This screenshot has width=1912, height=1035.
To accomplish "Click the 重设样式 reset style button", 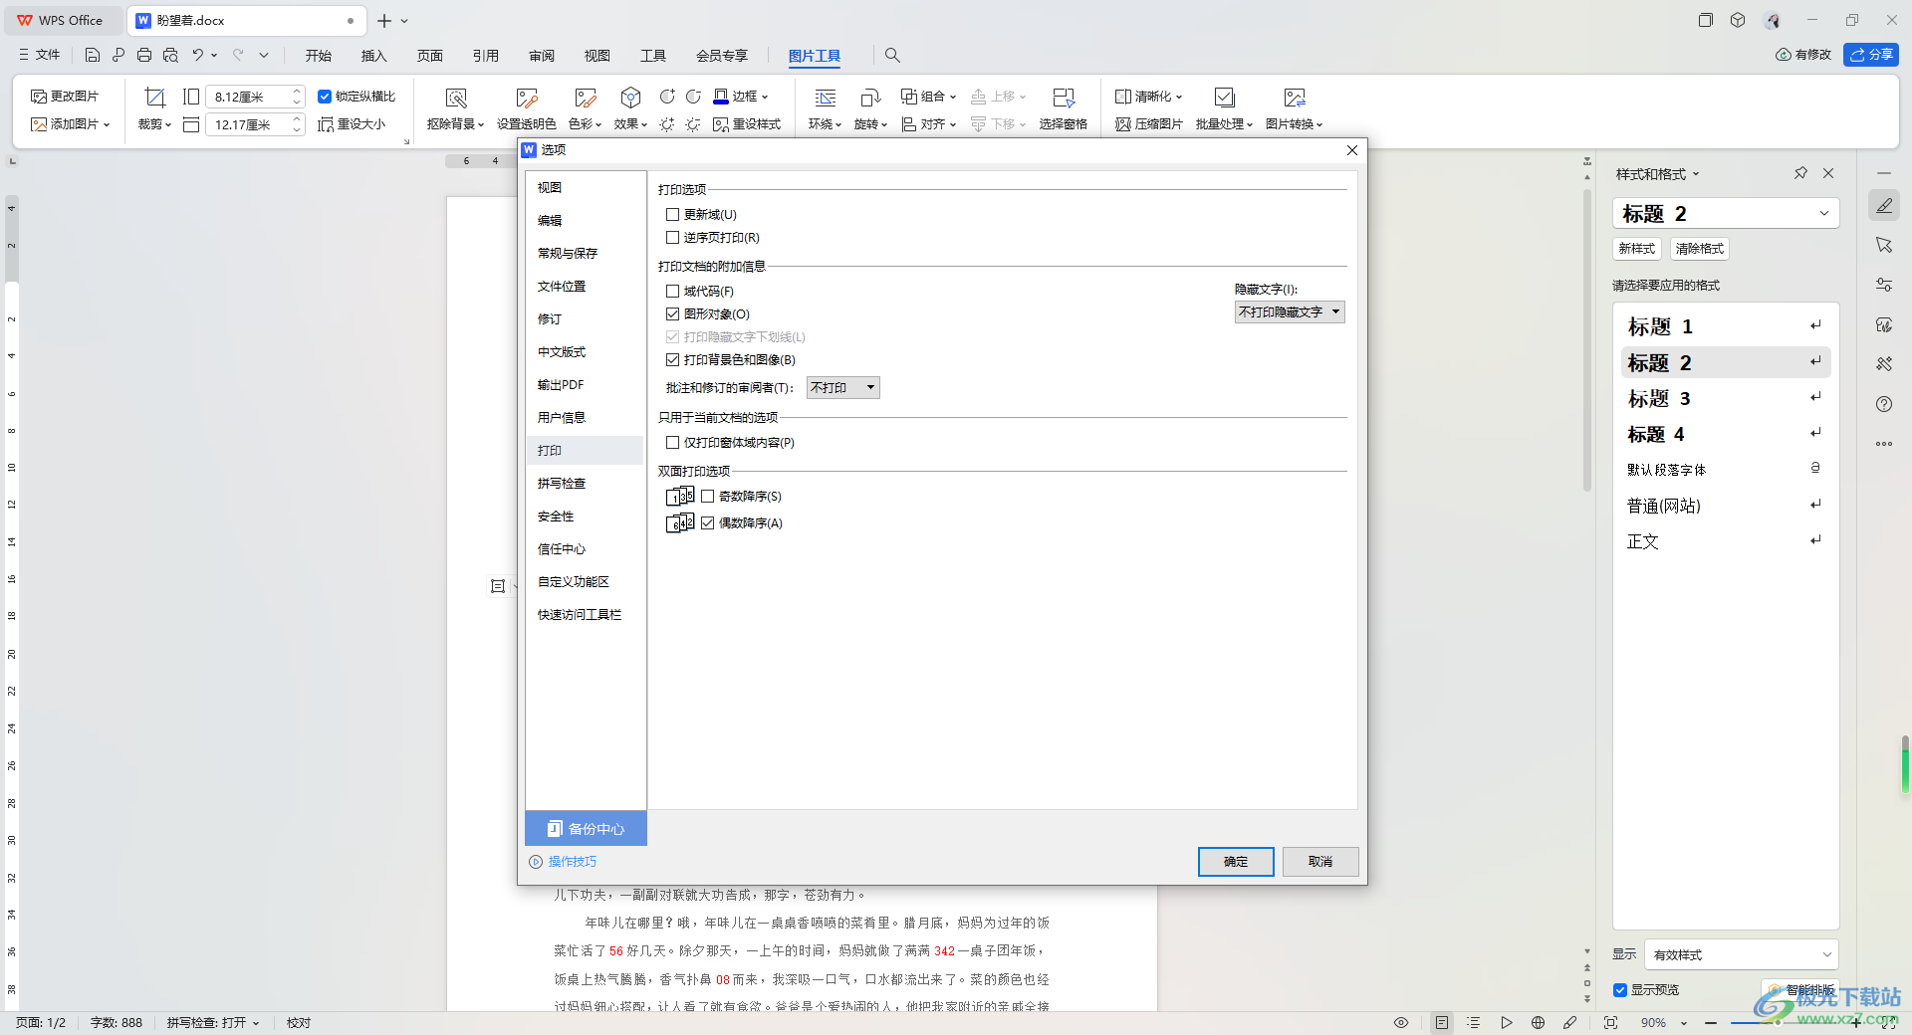I will click(747, 124).
